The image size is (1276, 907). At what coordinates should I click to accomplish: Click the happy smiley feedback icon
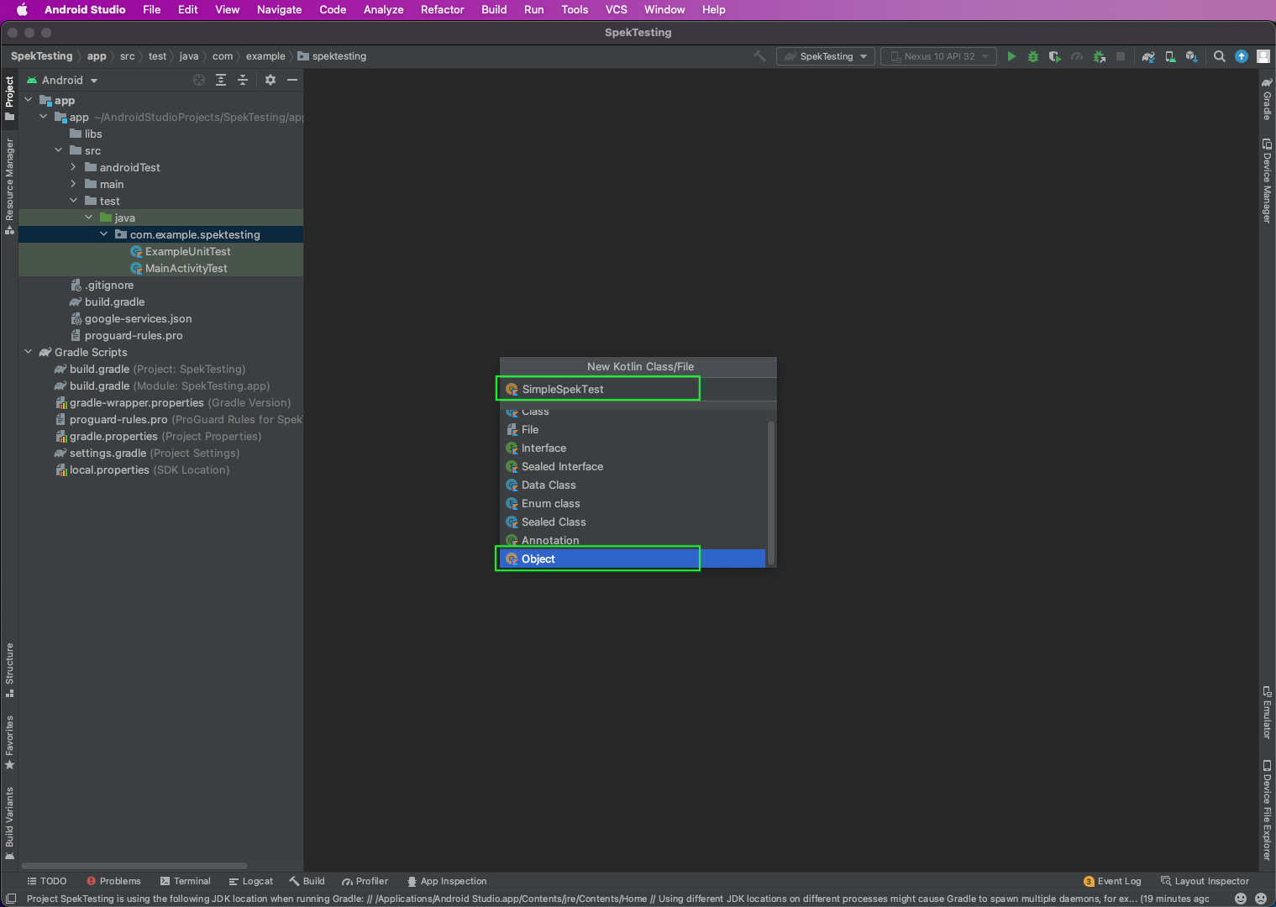click(1241, 899)
